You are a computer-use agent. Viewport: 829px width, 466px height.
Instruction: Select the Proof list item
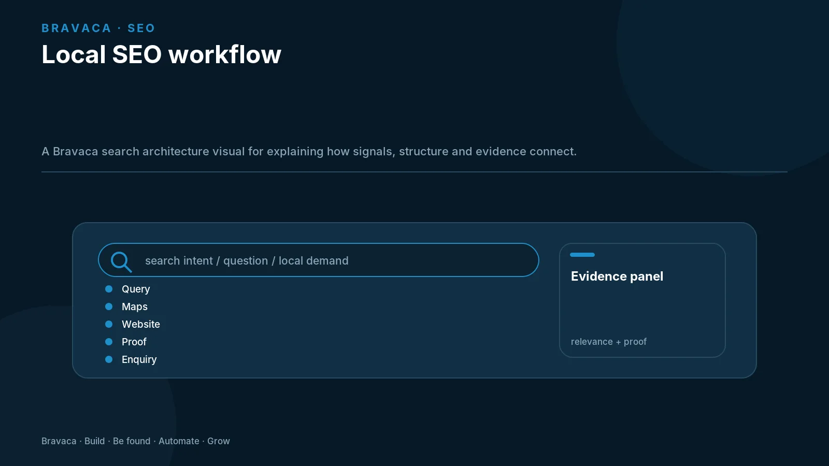coord(134,342)
